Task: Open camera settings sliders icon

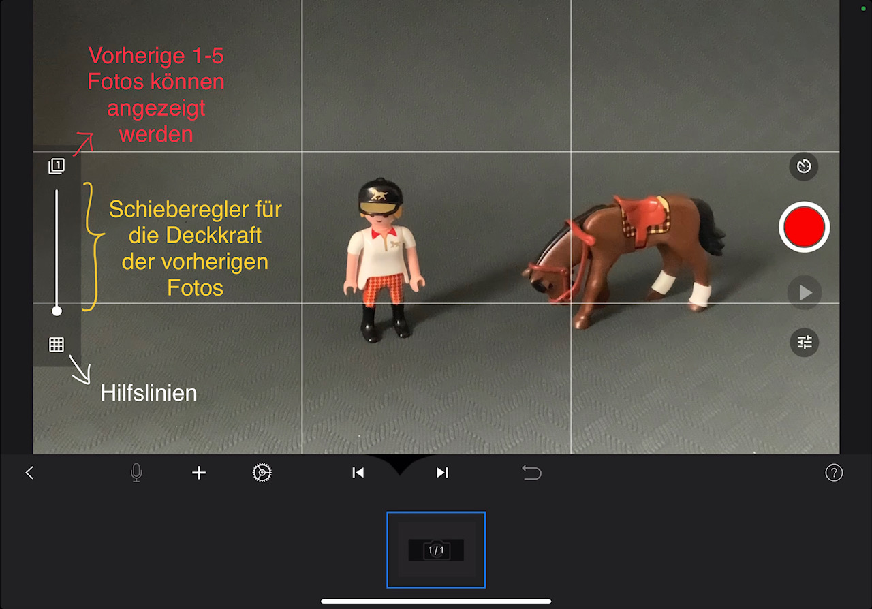Action: coord(805,342)
